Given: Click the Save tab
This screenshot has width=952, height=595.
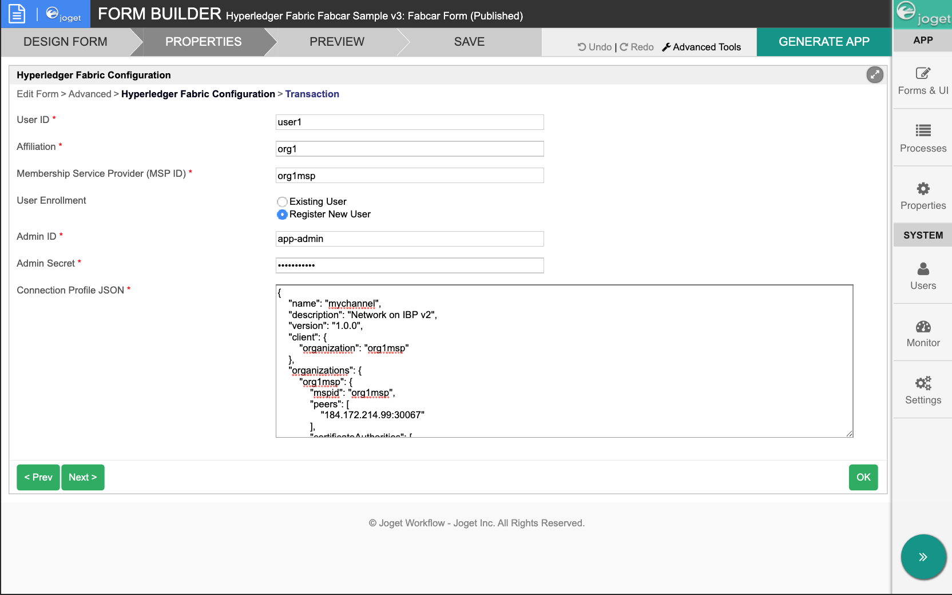Looking at the screenshot, I should [x=469, y=42].
